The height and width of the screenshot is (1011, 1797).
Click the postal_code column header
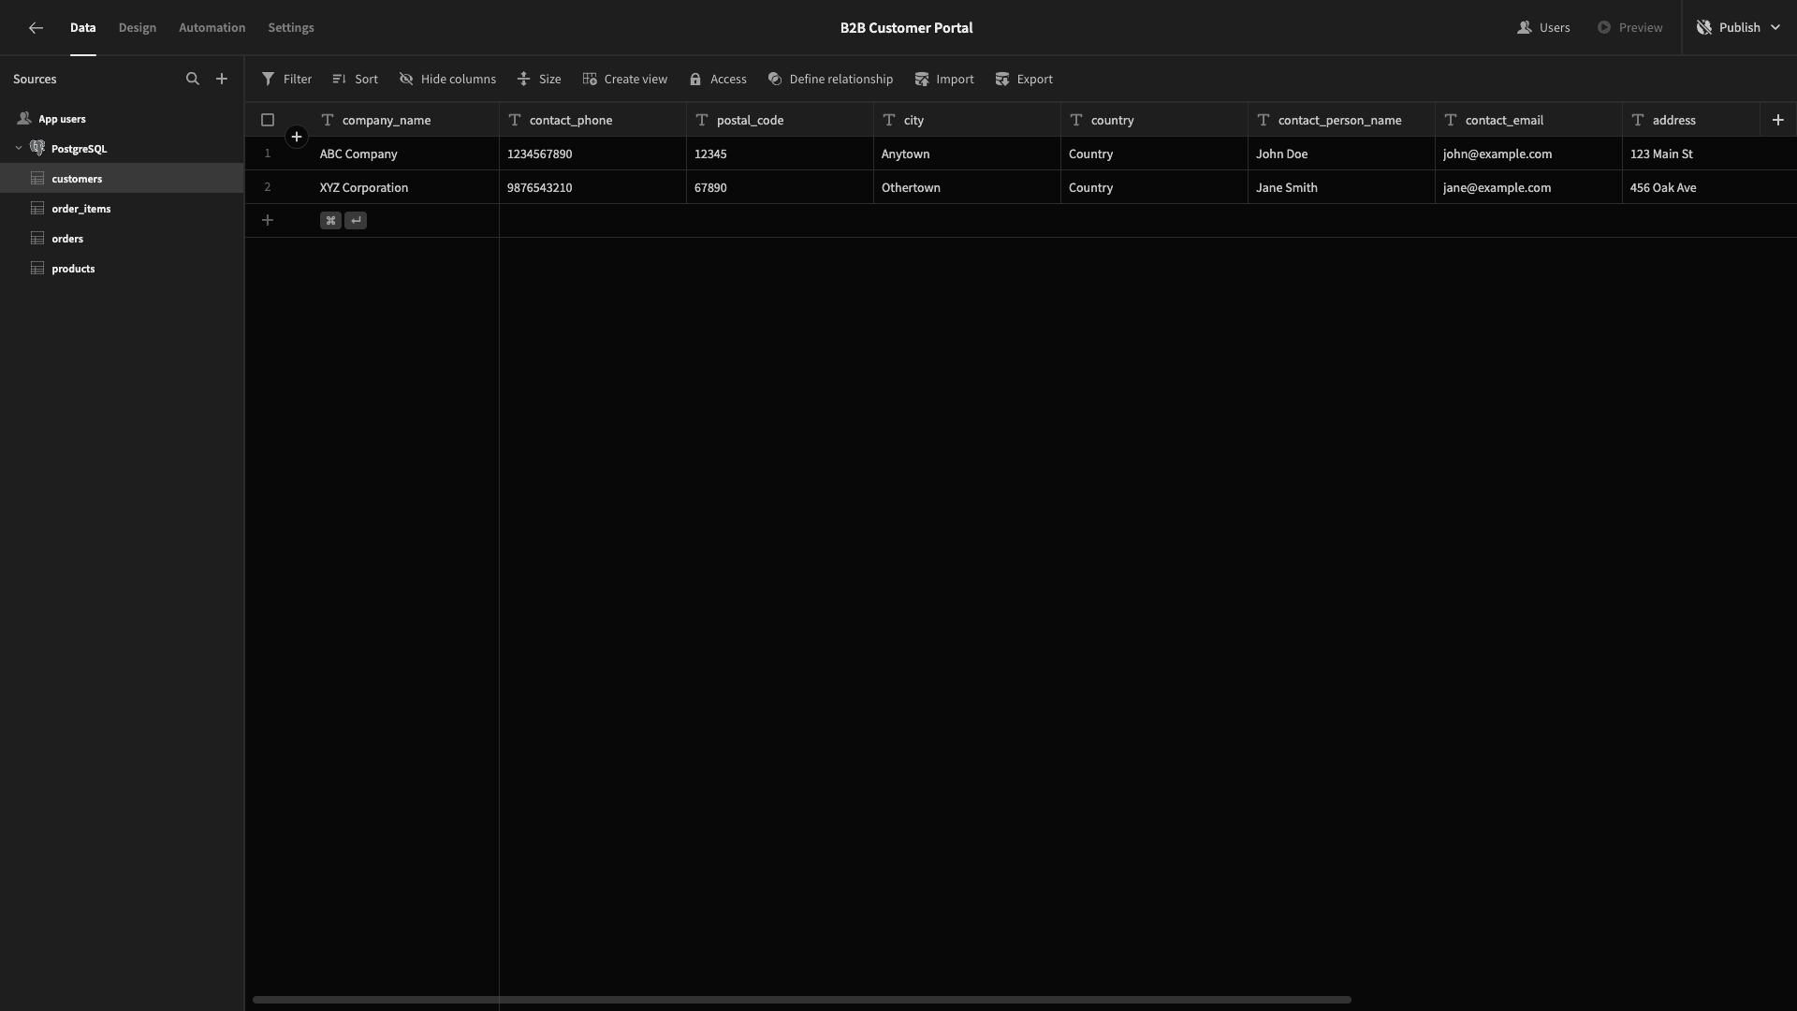click(x=780, y=120)
